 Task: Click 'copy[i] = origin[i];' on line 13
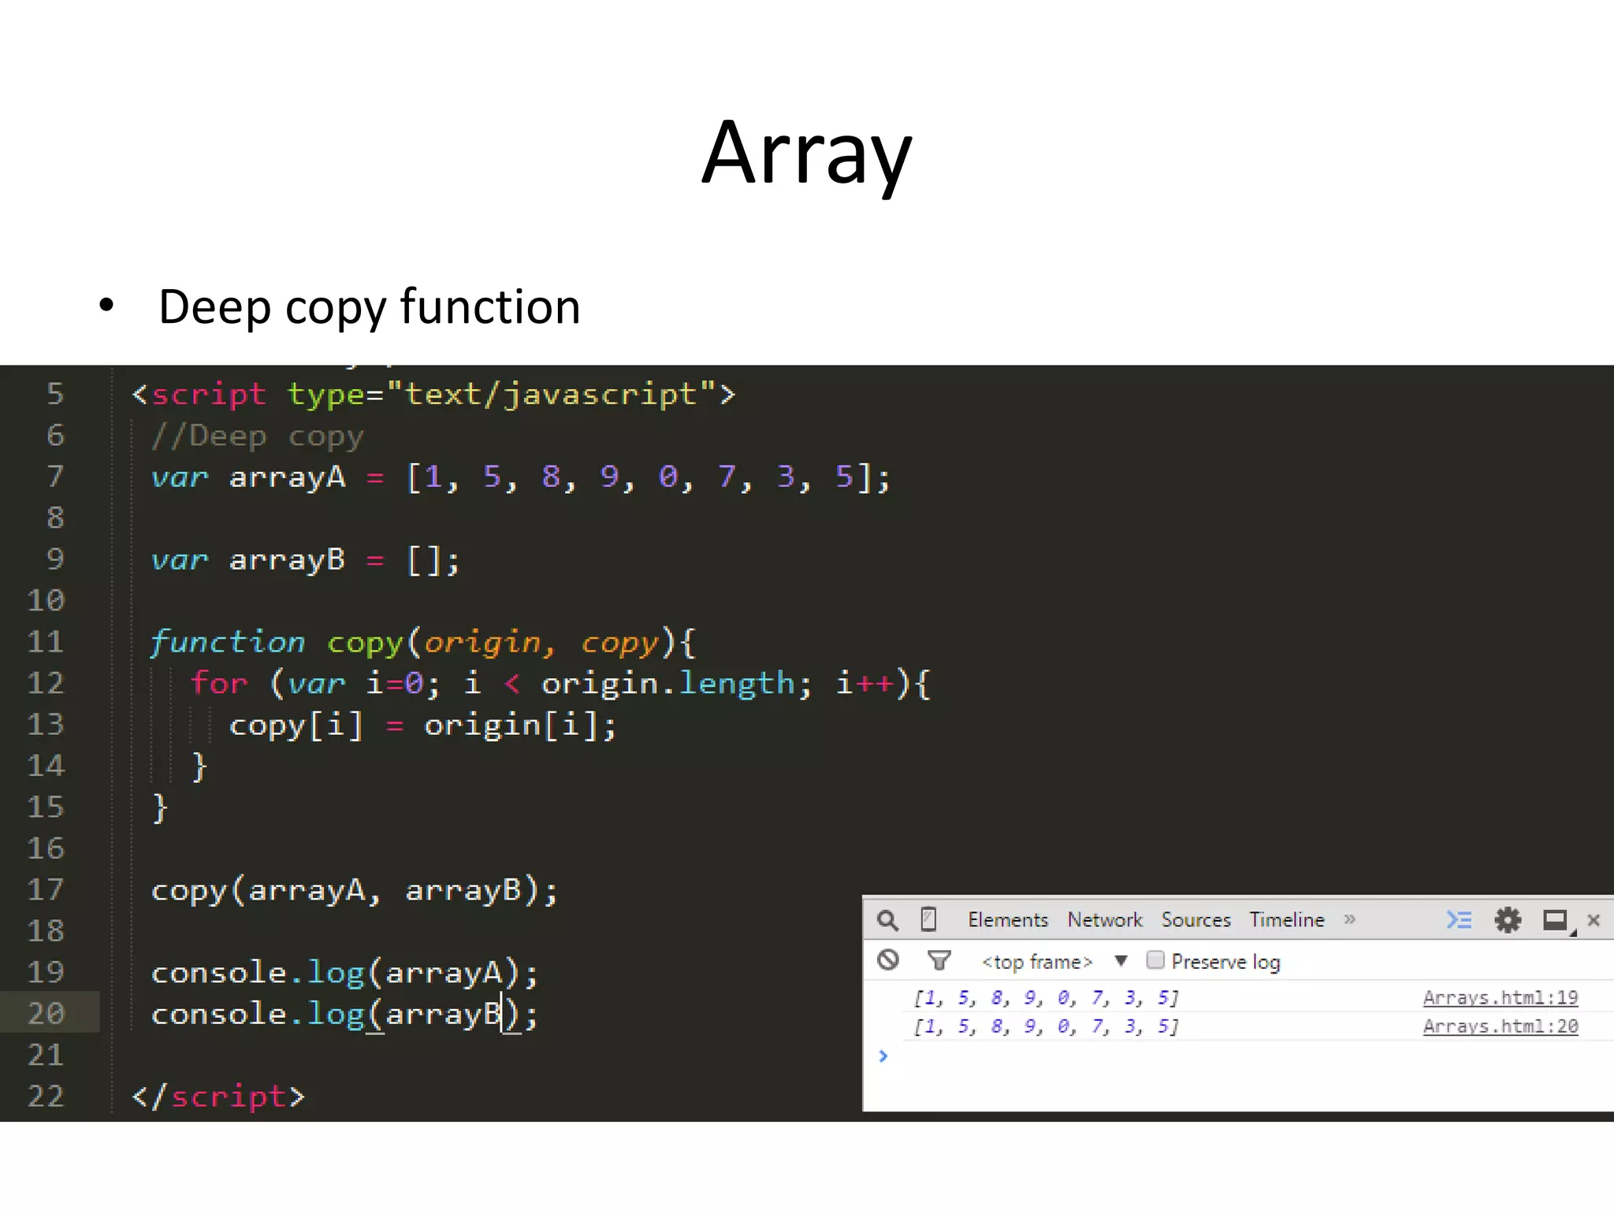(422, 726)
